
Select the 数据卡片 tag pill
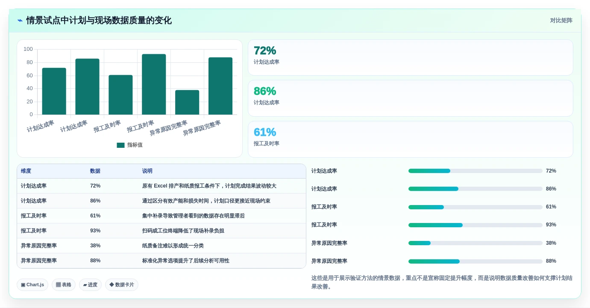pos(122,285)
